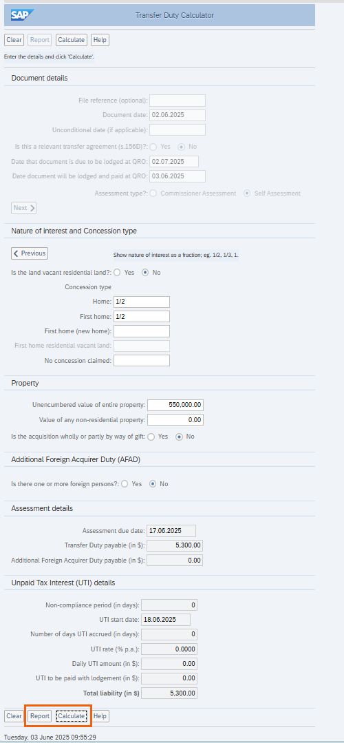Open Help from the bottom toolbar
The image size is (344, 743).
(x=100, y=716)
